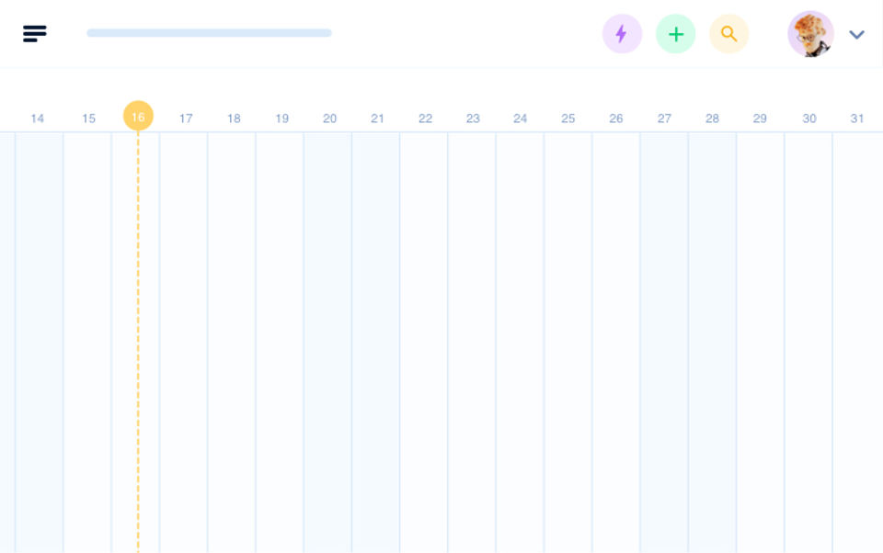Image resolution: width=883 pixels, height=553 pixels.
Task: Select day 25 in timeline header
Action: pyautogui.click(x=568, y=118)
